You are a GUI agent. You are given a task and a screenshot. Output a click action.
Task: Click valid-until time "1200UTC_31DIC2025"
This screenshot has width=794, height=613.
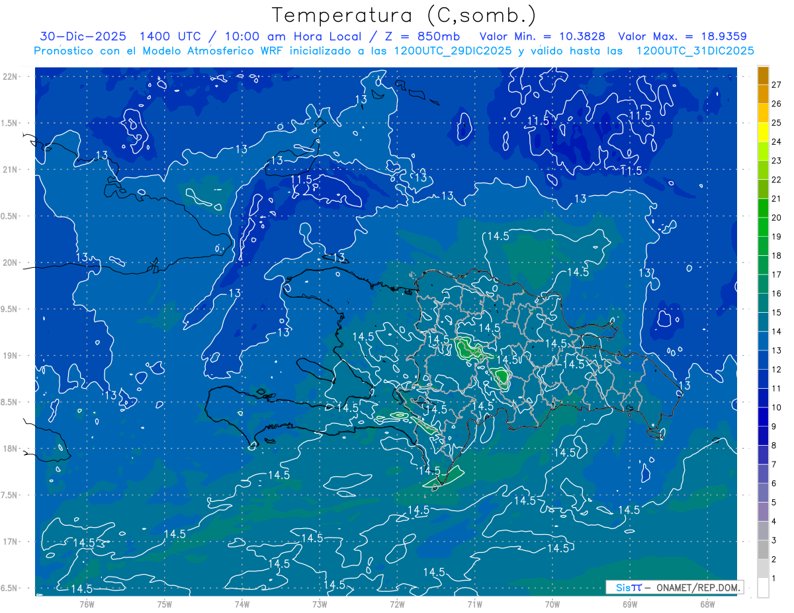[x=695, y=51]
